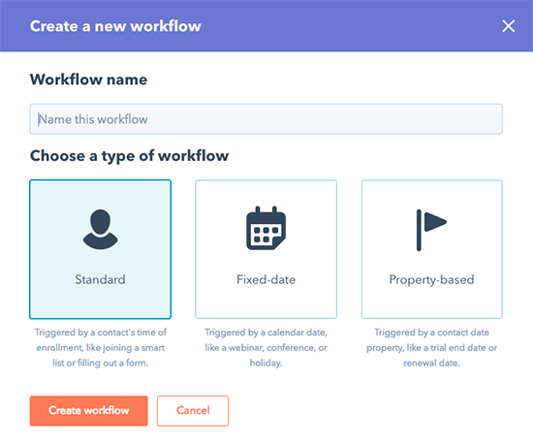533x443 pixels.
Task: Click the Create a new workflow title
Action: [115, 26]
